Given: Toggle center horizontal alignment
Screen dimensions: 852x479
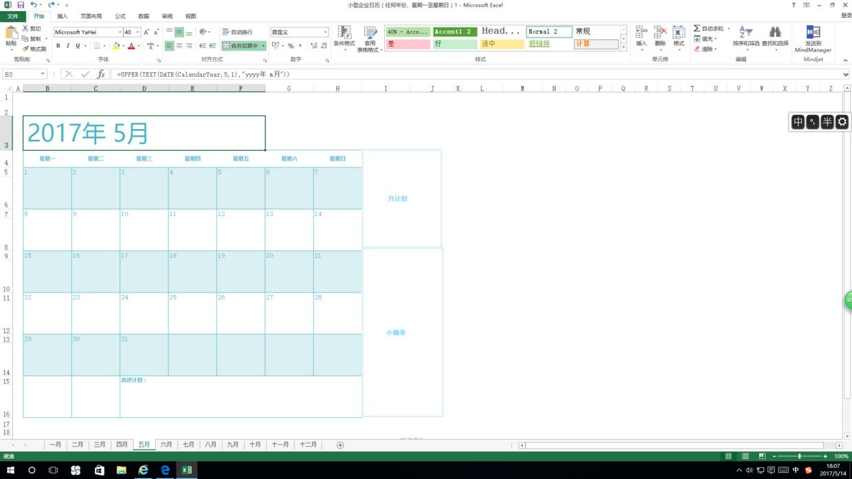Looking at the screenshot, I should tap(179, 46).
